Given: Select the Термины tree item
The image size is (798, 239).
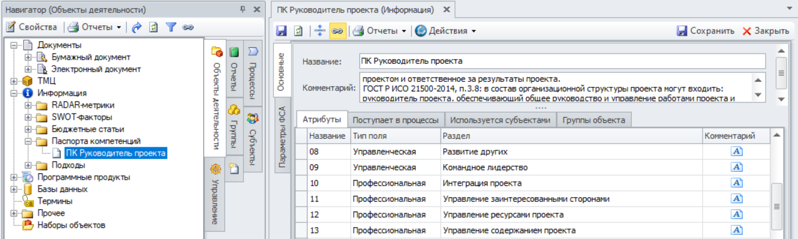Looking at the screenshot, I should point(54,201).
